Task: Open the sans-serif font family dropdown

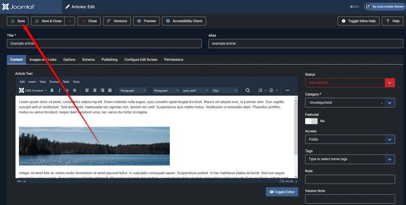Action: coord(196,91)
